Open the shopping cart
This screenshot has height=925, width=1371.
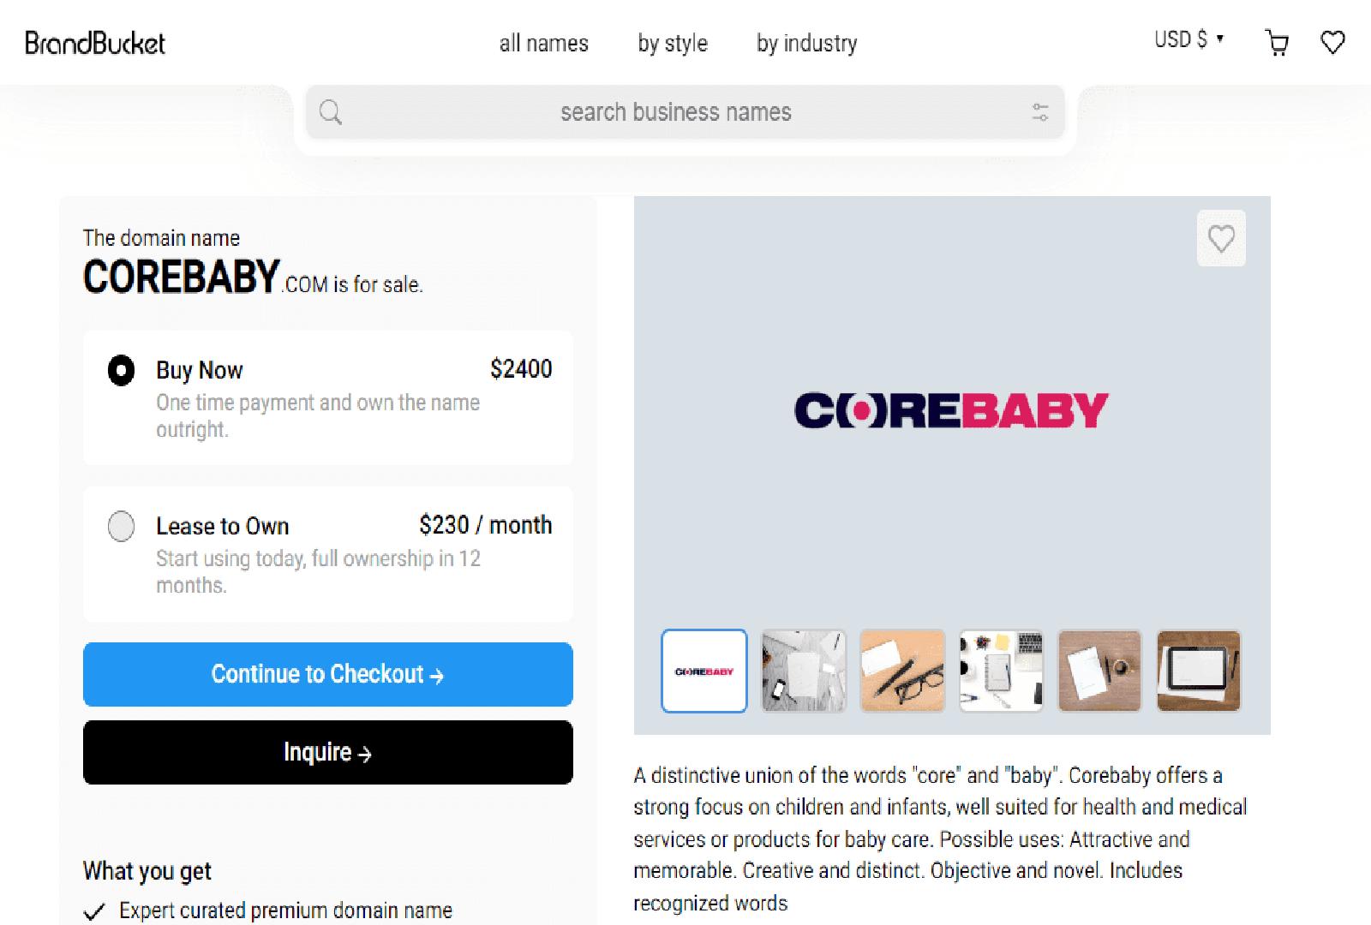pyautogui.click(x=1278, y=43)
